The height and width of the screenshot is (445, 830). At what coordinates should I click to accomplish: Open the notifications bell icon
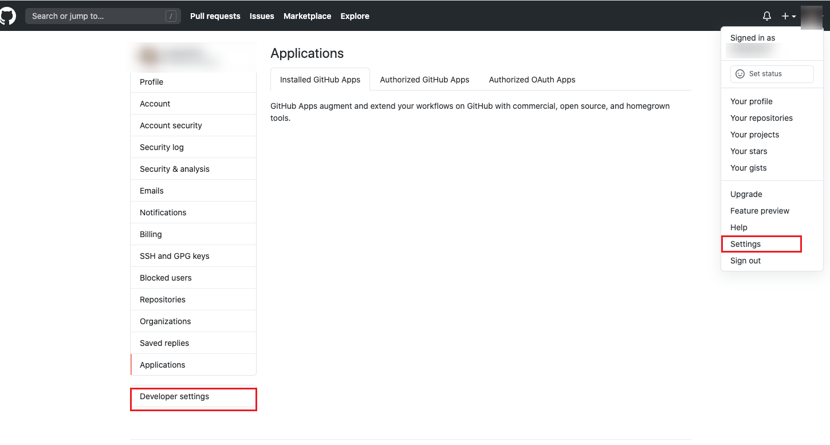coord(767,16)
